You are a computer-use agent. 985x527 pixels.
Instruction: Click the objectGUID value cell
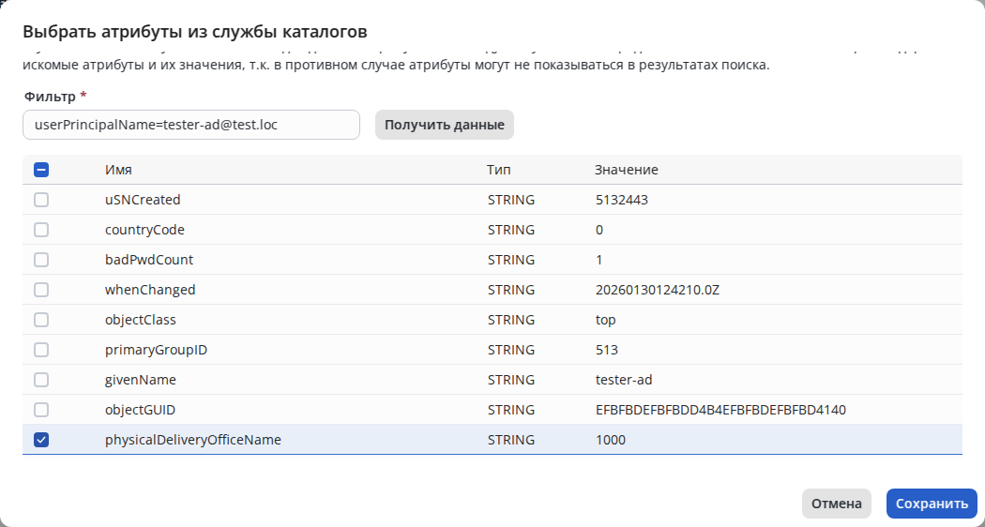tap(721, 410)
